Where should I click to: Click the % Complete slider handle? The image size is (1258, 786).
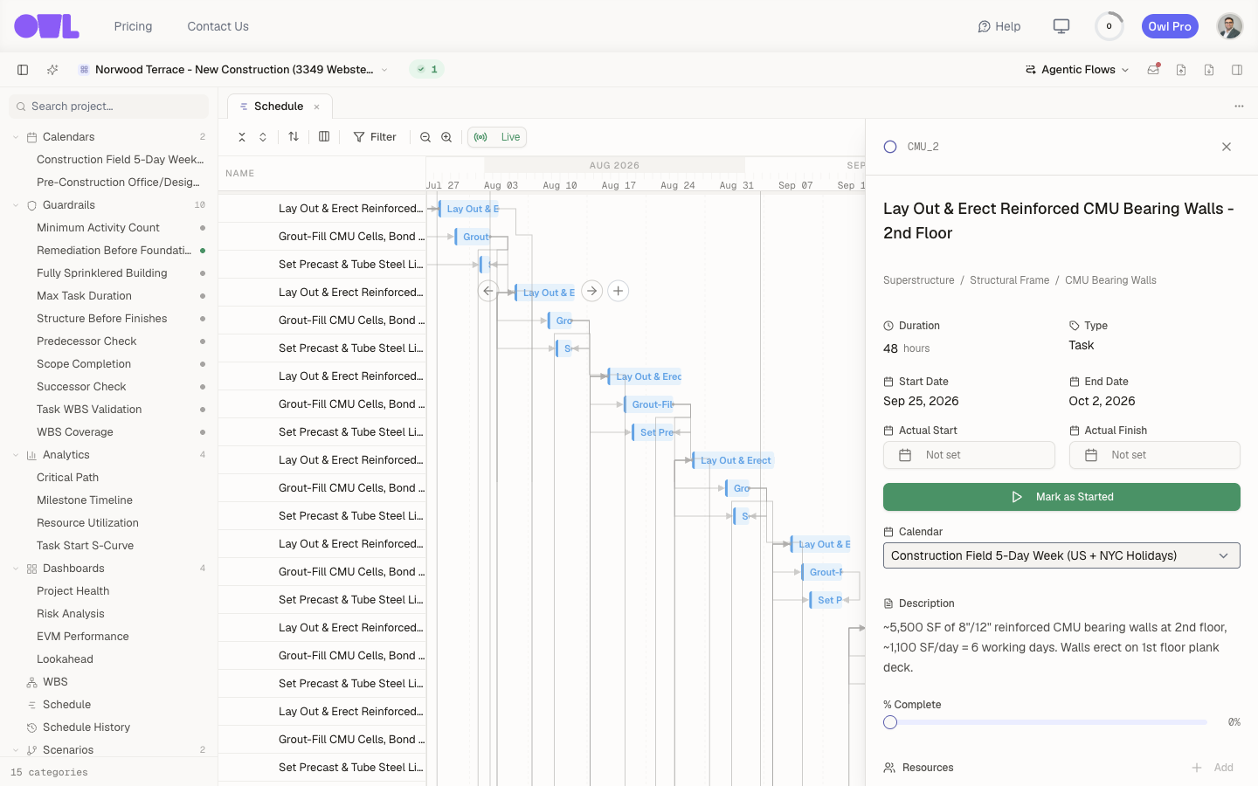coord(890,722)
